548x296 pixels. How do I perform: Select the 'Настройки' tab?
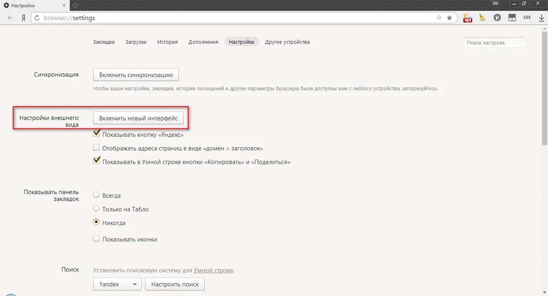242,42
